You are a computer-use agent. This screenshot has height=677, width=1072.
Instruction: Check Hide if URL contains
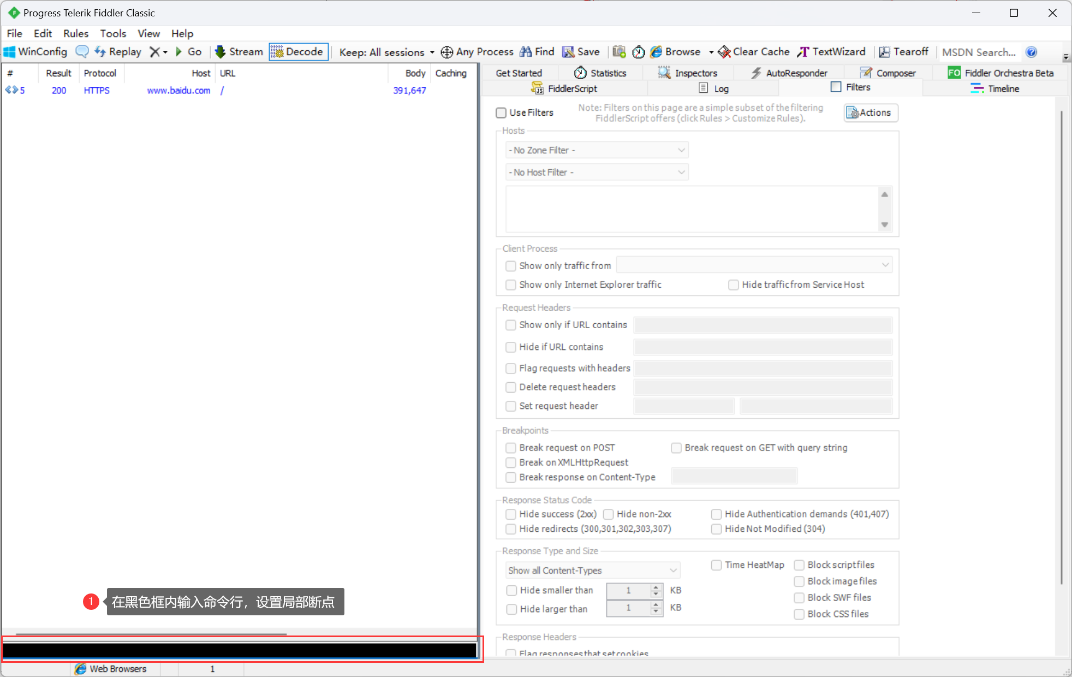(511, 347)
